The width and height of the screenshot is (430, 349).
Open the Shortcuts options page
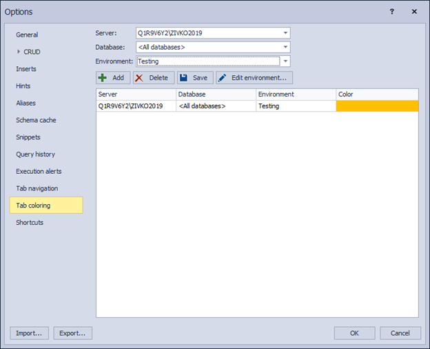(30, 222)
